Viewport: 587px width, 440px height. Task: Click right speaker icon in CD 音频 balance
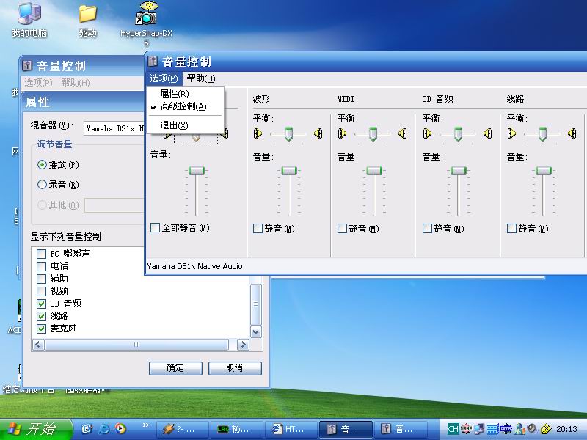pyautogui.click(x=487, y=133)
